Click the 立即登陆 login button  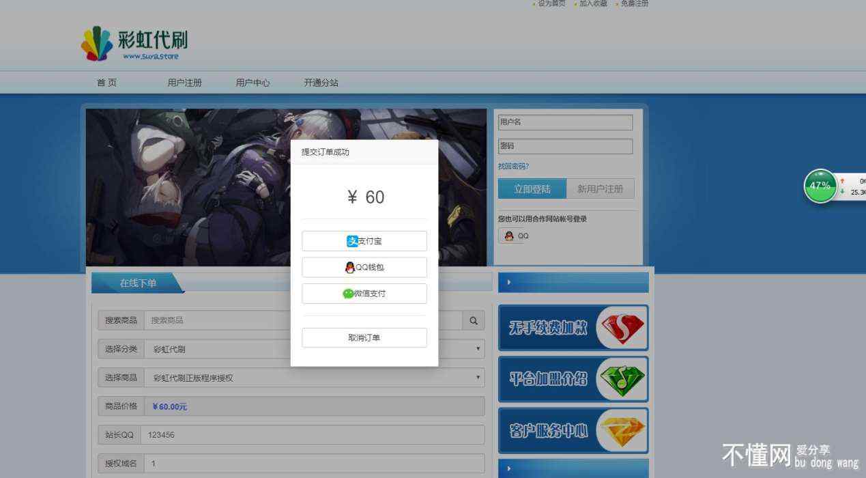click(532, 189)
